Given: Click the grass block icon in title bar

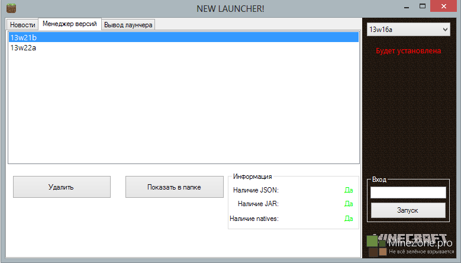Looking at the screenshot, I should (x=10, y=8).
